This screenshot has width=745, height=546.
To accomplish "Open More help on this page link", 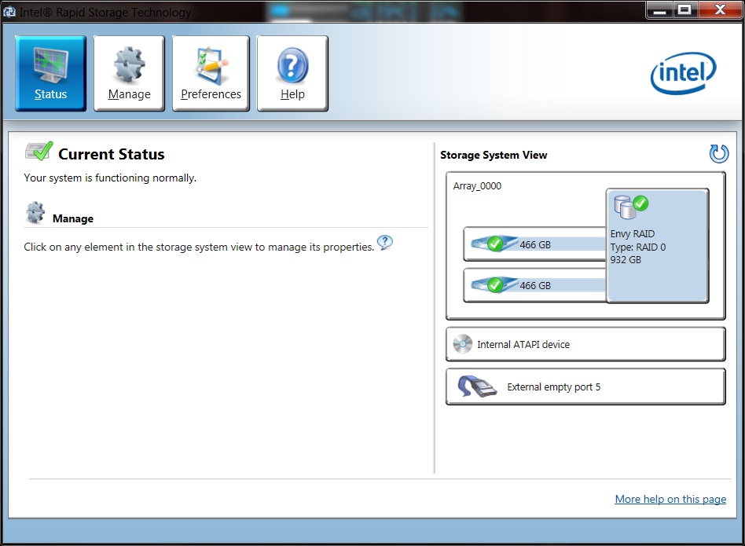I will click(x=670, y=499).
